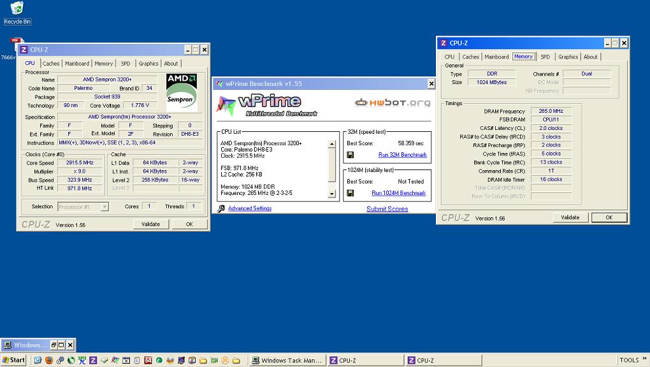
Task: Click the Run 32M Benchmark link
Action: [x=403, y=155]
